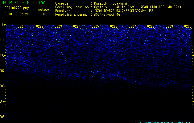Click the HROFFT 1.0.0 title text
Screen dimensions: 194x123
24,2
